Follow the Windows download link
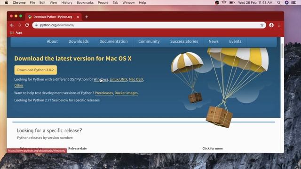 [x=101, y=79]
